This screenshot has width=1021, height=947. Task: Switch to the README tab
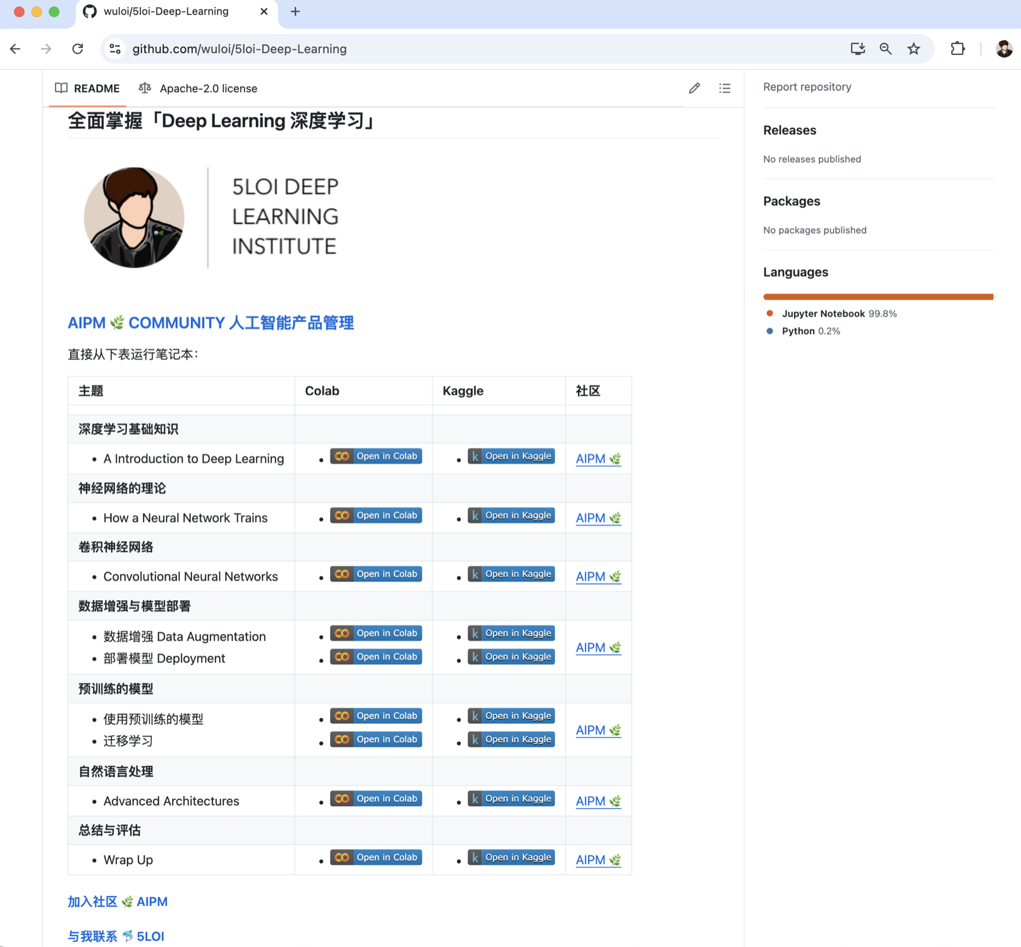[88, 88]
